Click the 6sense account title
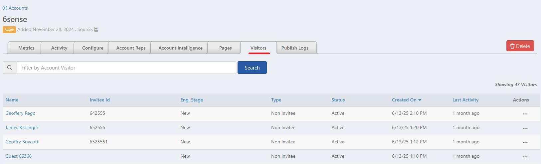 15,19
